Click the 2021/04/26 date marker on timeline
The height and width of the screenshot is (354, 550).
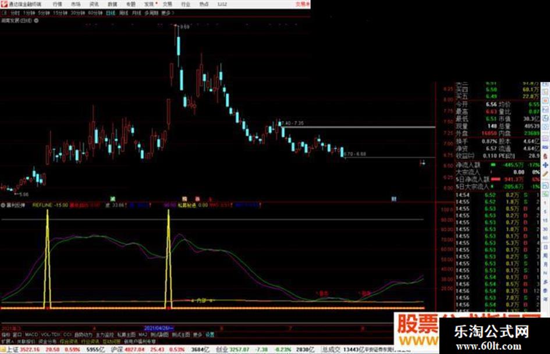[x=159, y=328]
